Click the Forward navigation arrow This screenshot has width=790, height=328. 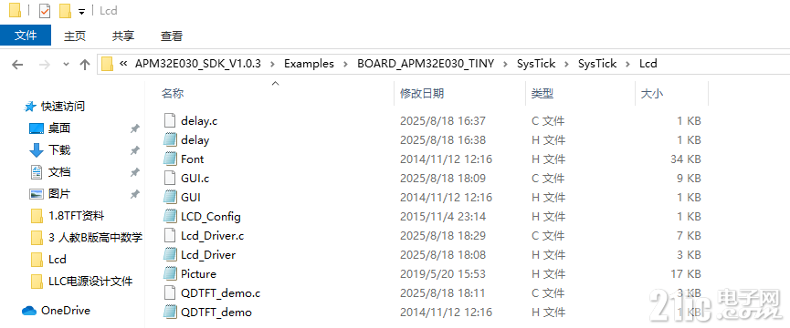point(45,65)
